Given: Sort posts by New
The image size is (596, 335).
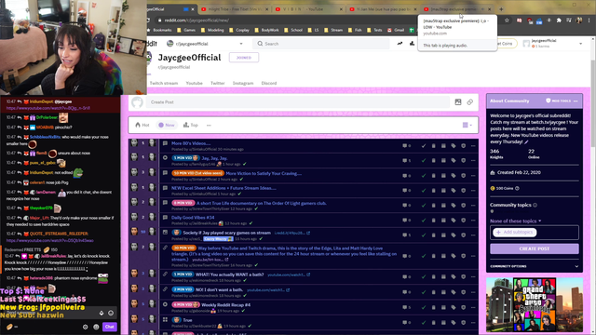Looking at the screenshot, I should coord(167,125).
